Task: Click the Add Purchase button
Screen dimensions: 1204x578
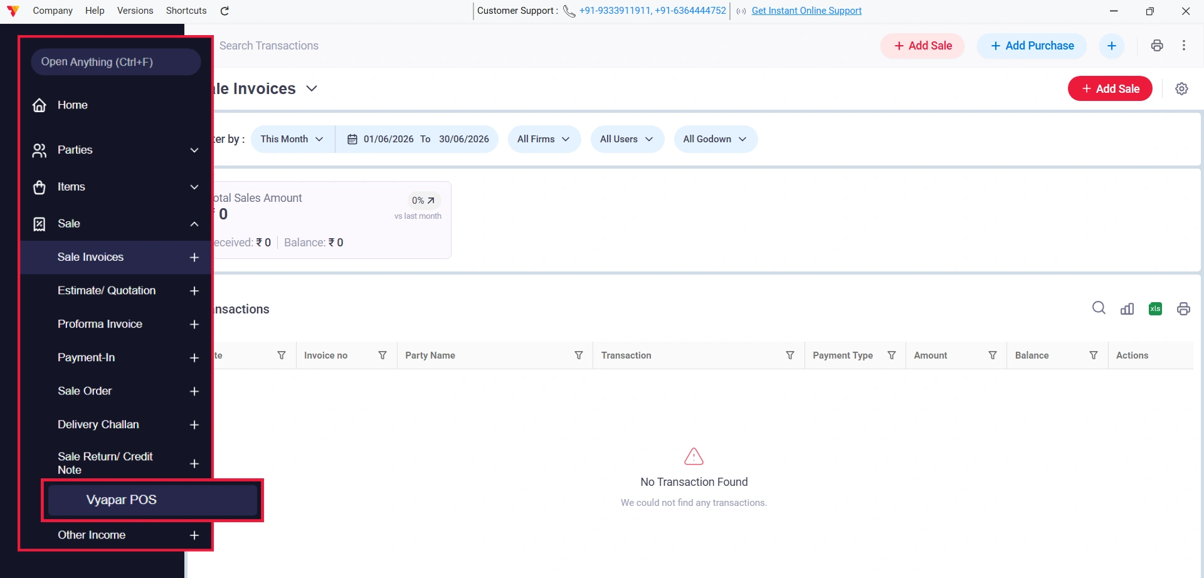Action: pyautogui.click(x=1032, y=46)
